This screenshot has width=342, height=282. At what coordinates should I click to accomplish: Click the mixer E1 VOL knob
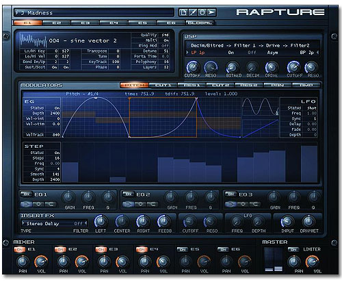point(41,261)
